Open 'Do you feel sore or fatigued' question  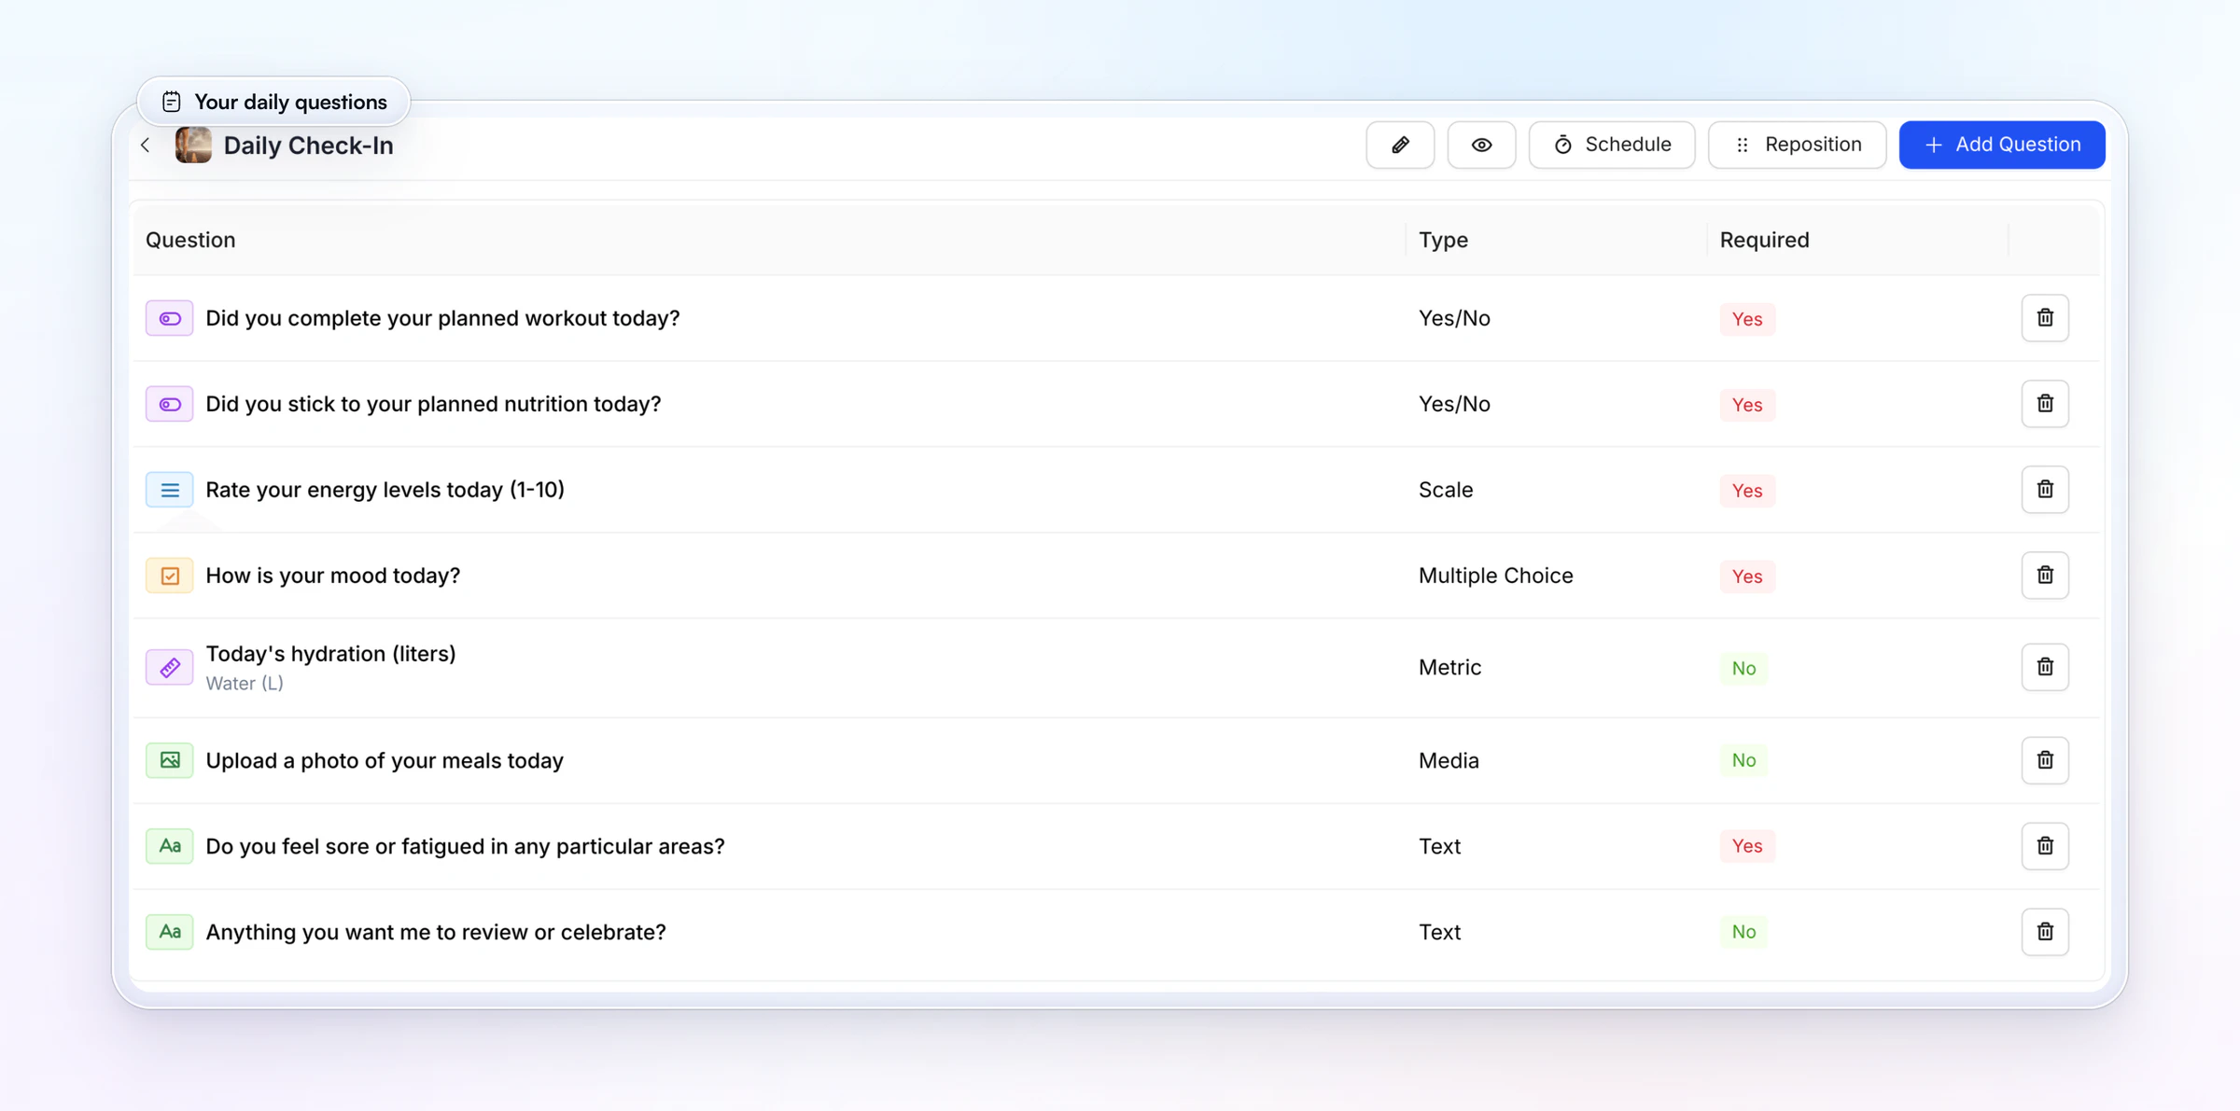tap(465, 846)
